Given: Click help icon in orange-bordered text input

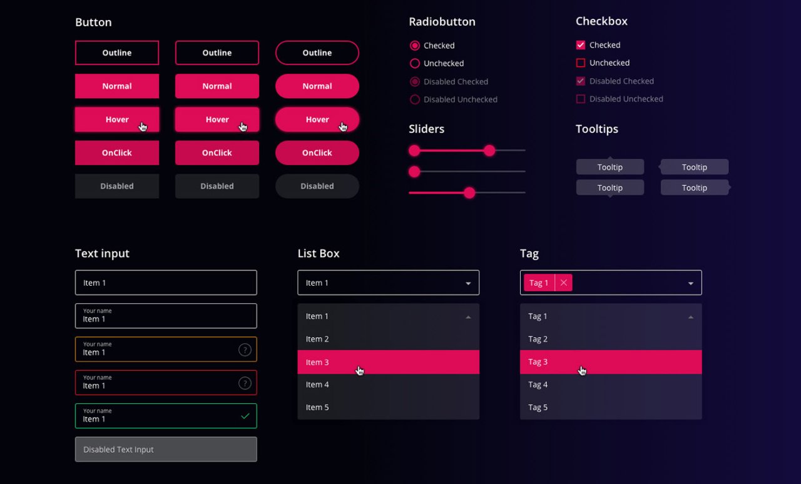Looking at the screenshot, I should click(245, 350).
